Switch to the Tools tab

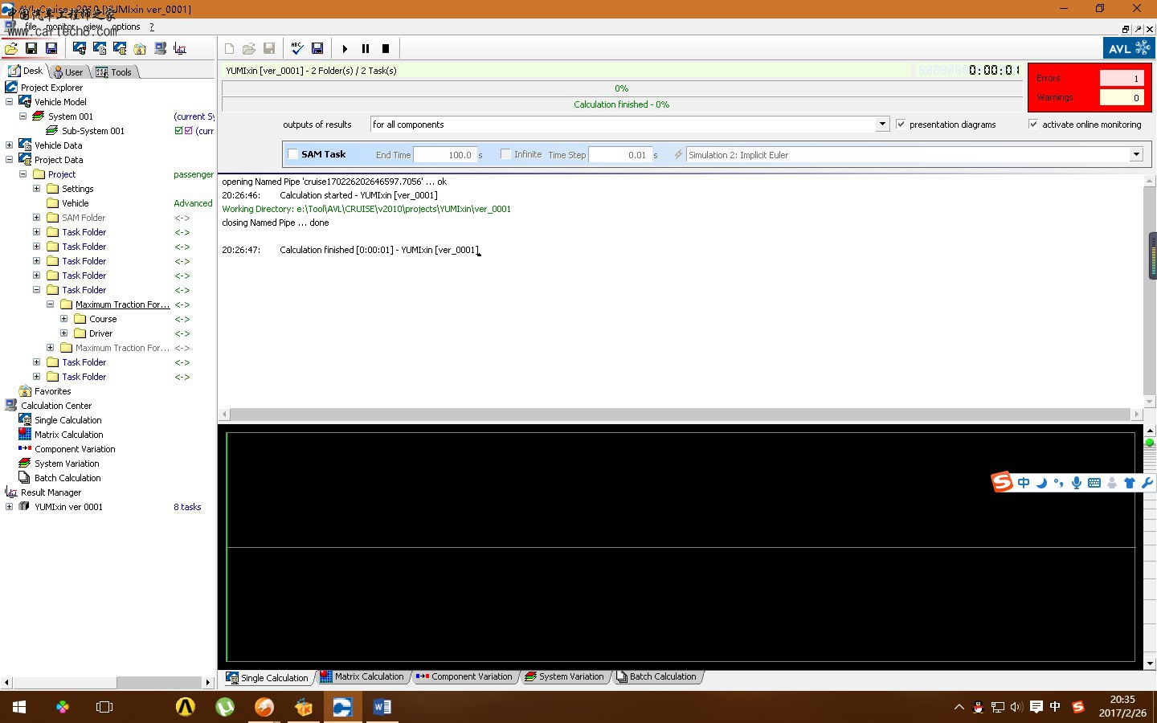pyautogui.click(x=114, y=71)
